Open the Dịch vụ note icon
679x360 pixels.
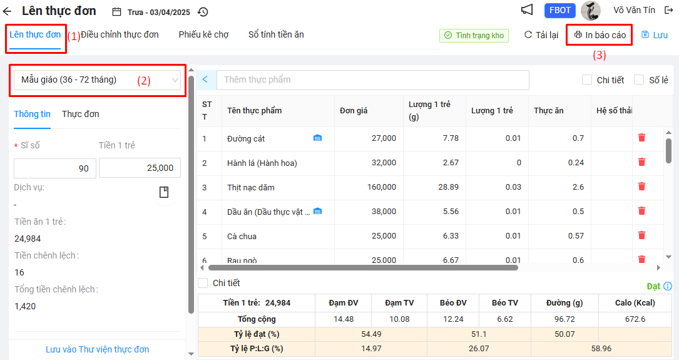tap(164, 192)
